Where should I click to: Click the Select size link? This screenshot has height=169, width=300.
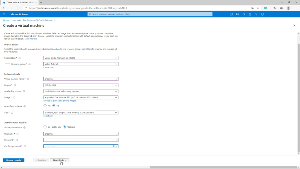click(x=48, y=116)
